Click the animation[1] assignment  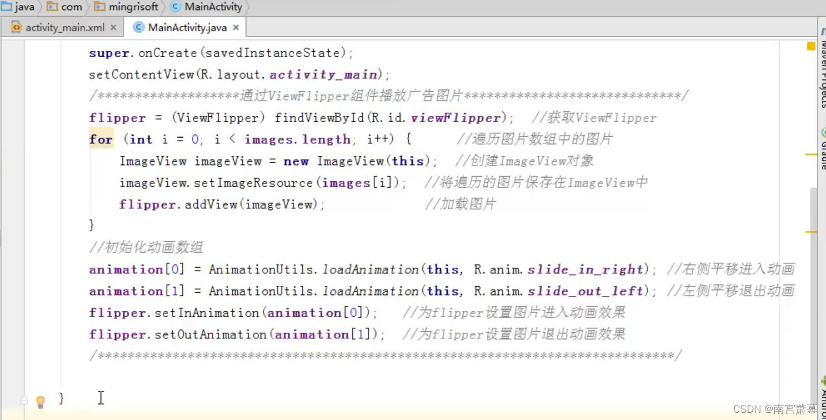click(x=373, y=291)
